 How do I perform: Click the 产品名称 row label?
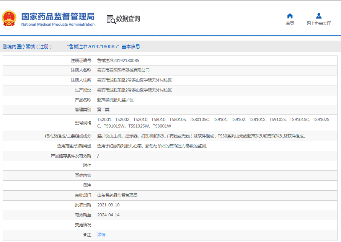point(83,100)
